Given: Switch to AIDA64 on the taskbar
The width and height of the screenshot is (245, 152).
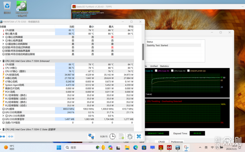Looking at the screenshot, I should coord(169,148).
